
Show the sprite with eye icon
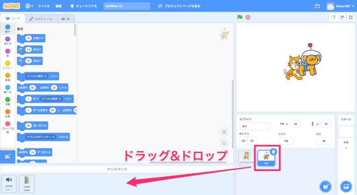(244, 141)
